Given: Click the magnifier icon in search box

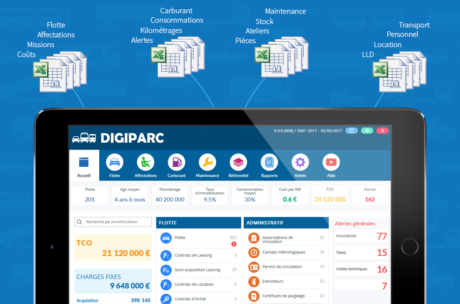Looking at the screenshot, I should click(x=80, y=222).
